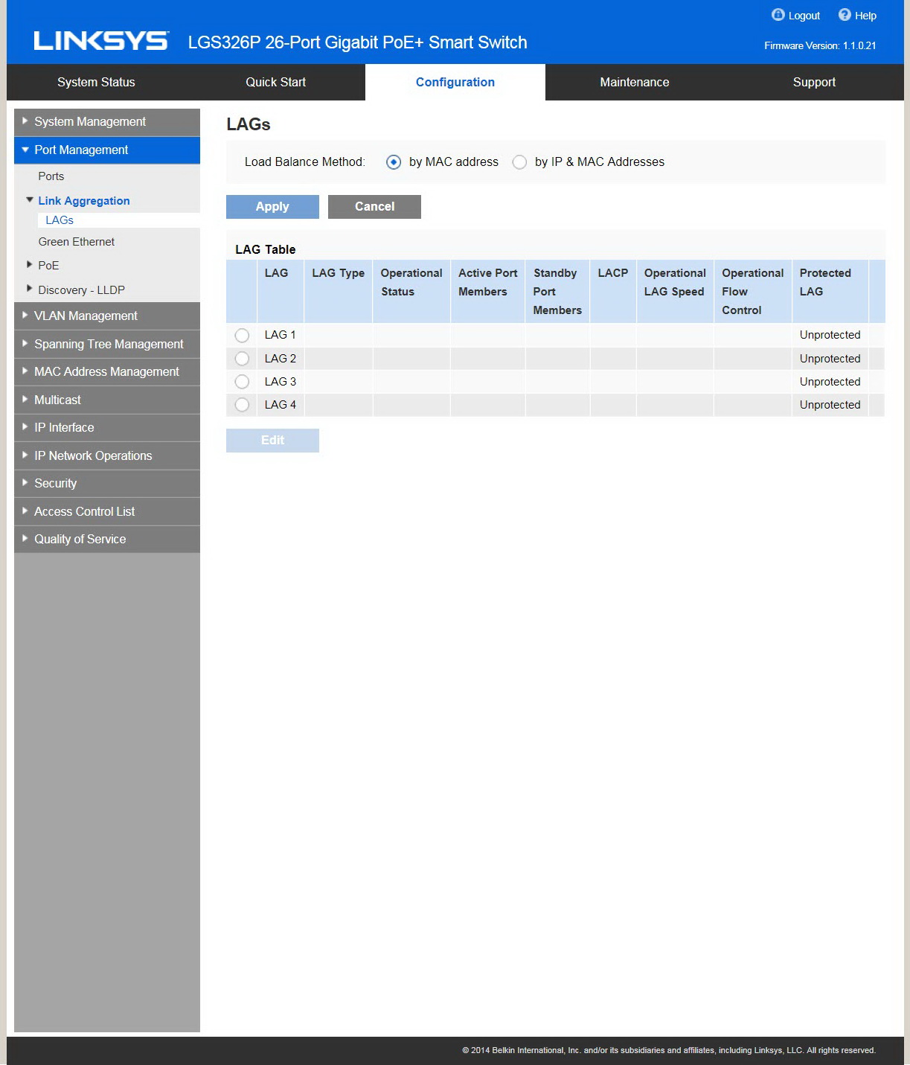
Task: Expand the MAC Address Management section
Action: point(107,372)
